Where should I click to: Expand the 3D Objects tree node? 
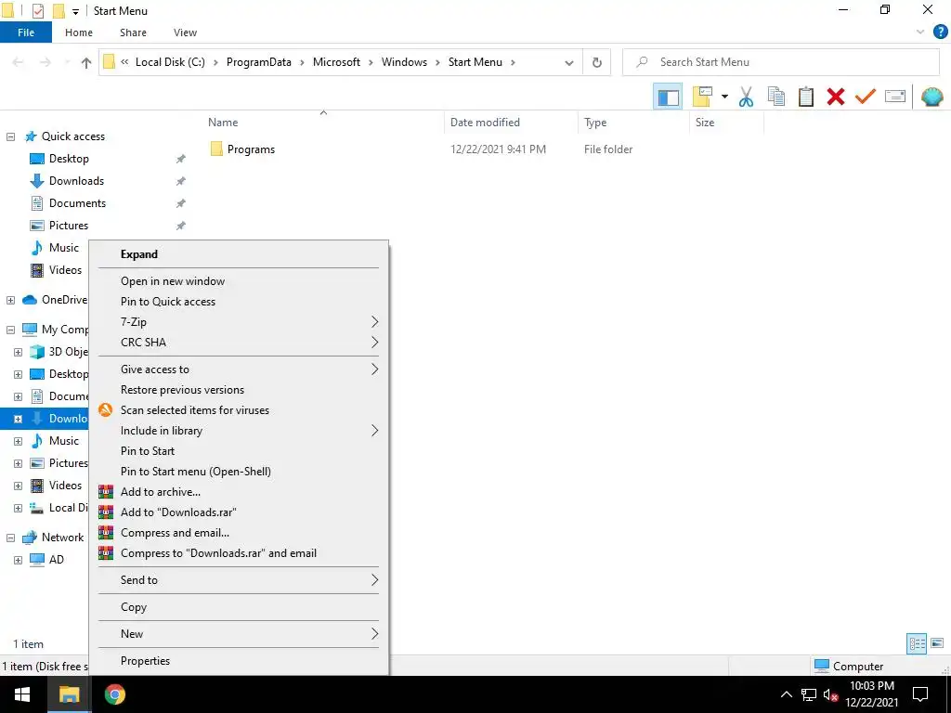click(19, 352)
